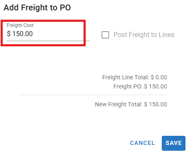This screenshot has height=152, width=188.
Task: Click the $ 150.00 amount beside Freight PO
Action: pos(155,86)
